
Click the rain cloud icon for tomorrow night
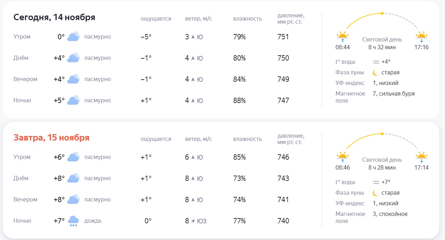[73, 221]
